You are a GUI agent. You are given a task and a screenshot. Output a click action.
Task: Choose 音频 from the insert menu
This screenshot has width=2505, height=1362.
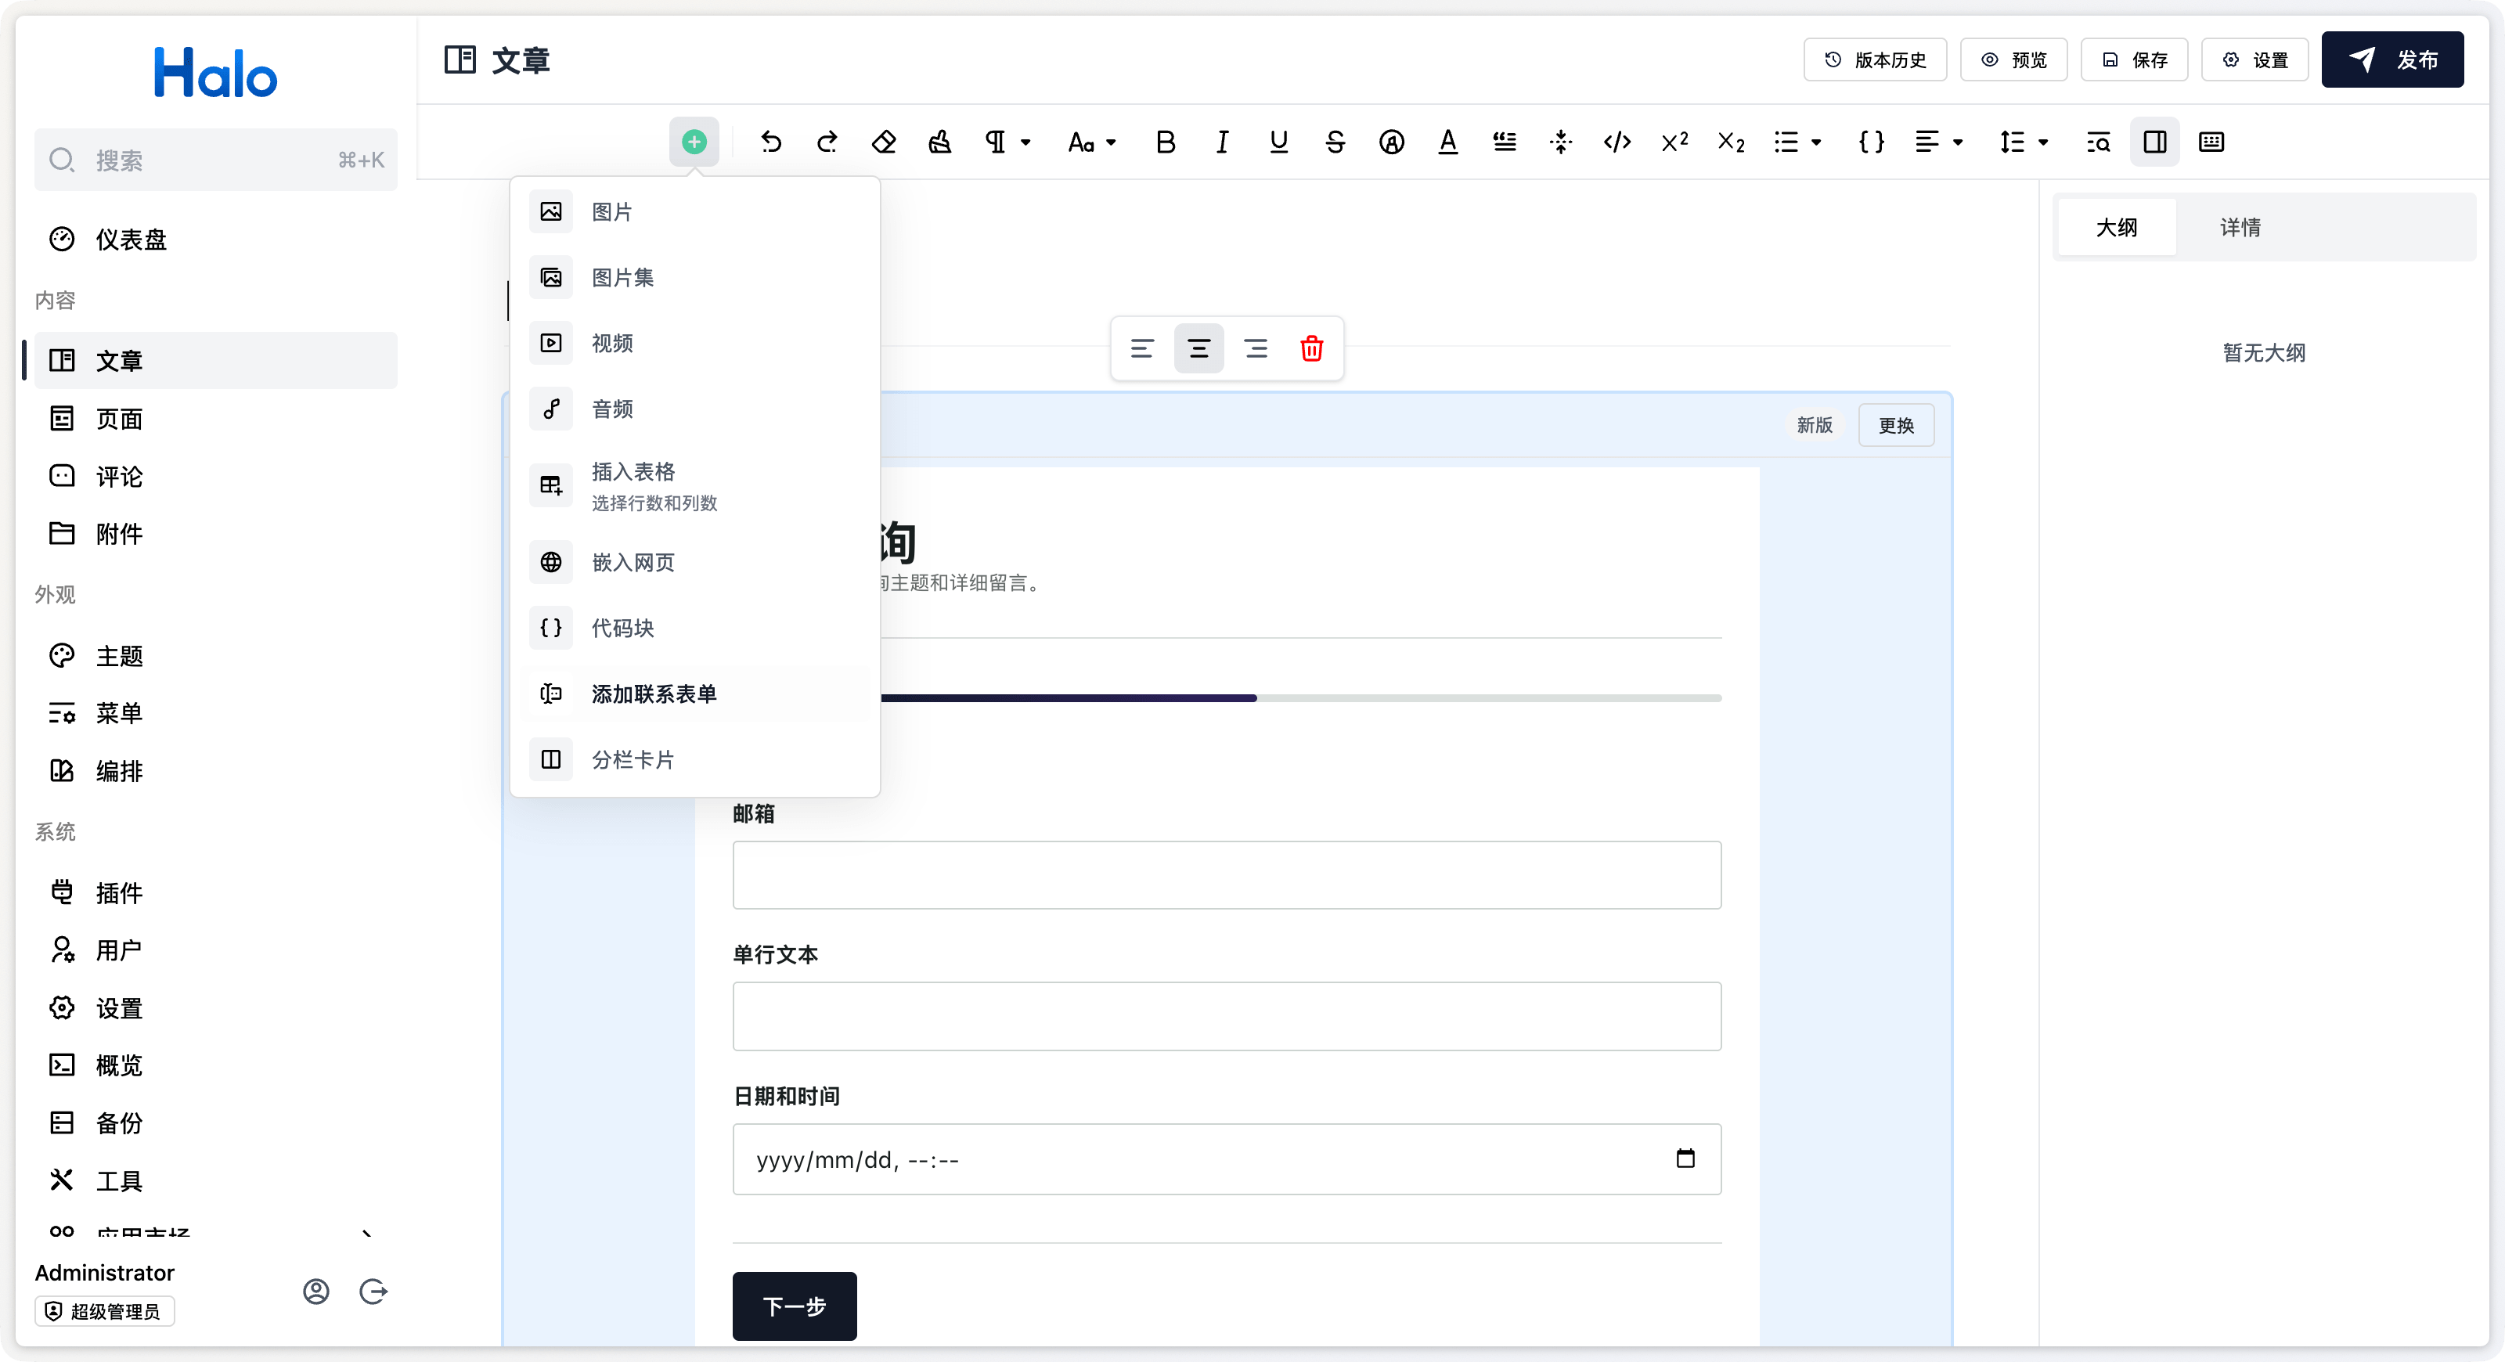[694, 409]
